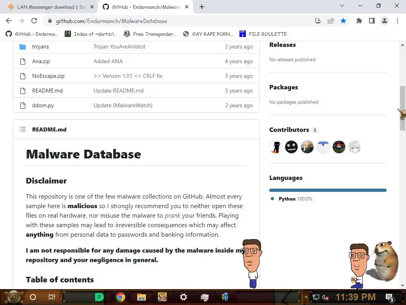Open the green chat app on taskbar
Viewport: 406px width, 305px height.
click(99, 297)
